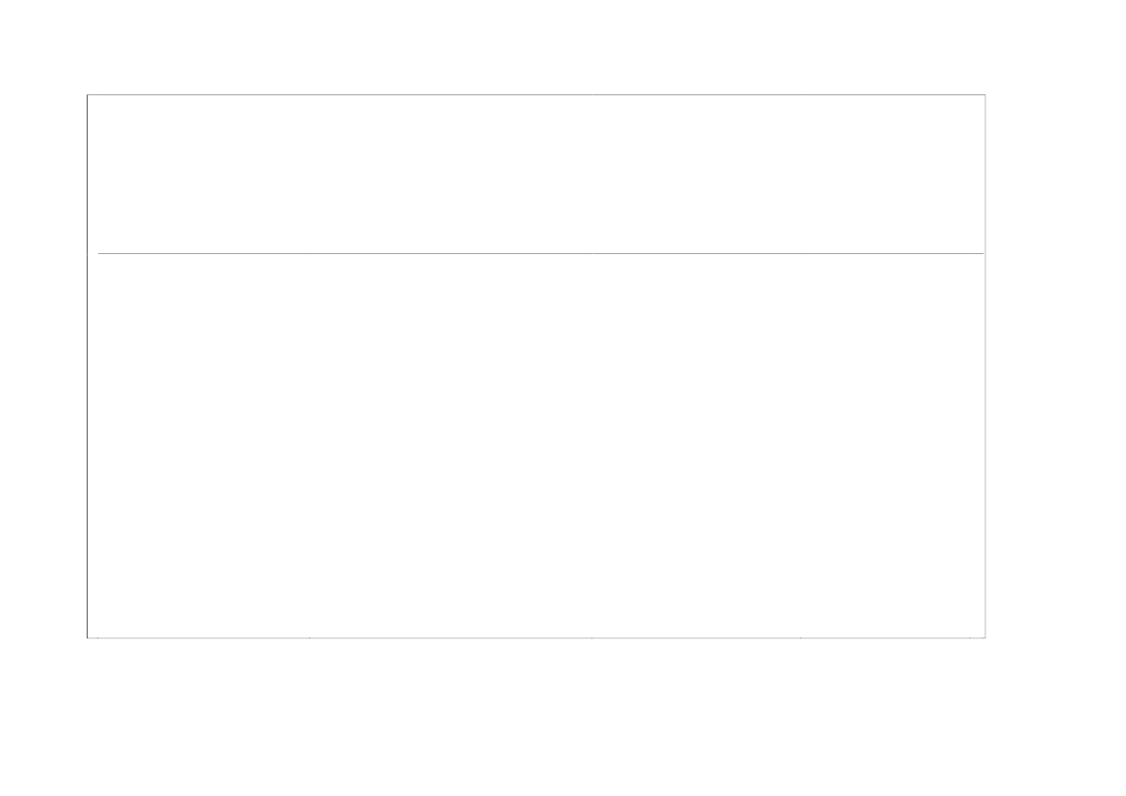Select the empty area below the gray line
This screenshot has width=1126, height=796.
(x=537, y=445)
